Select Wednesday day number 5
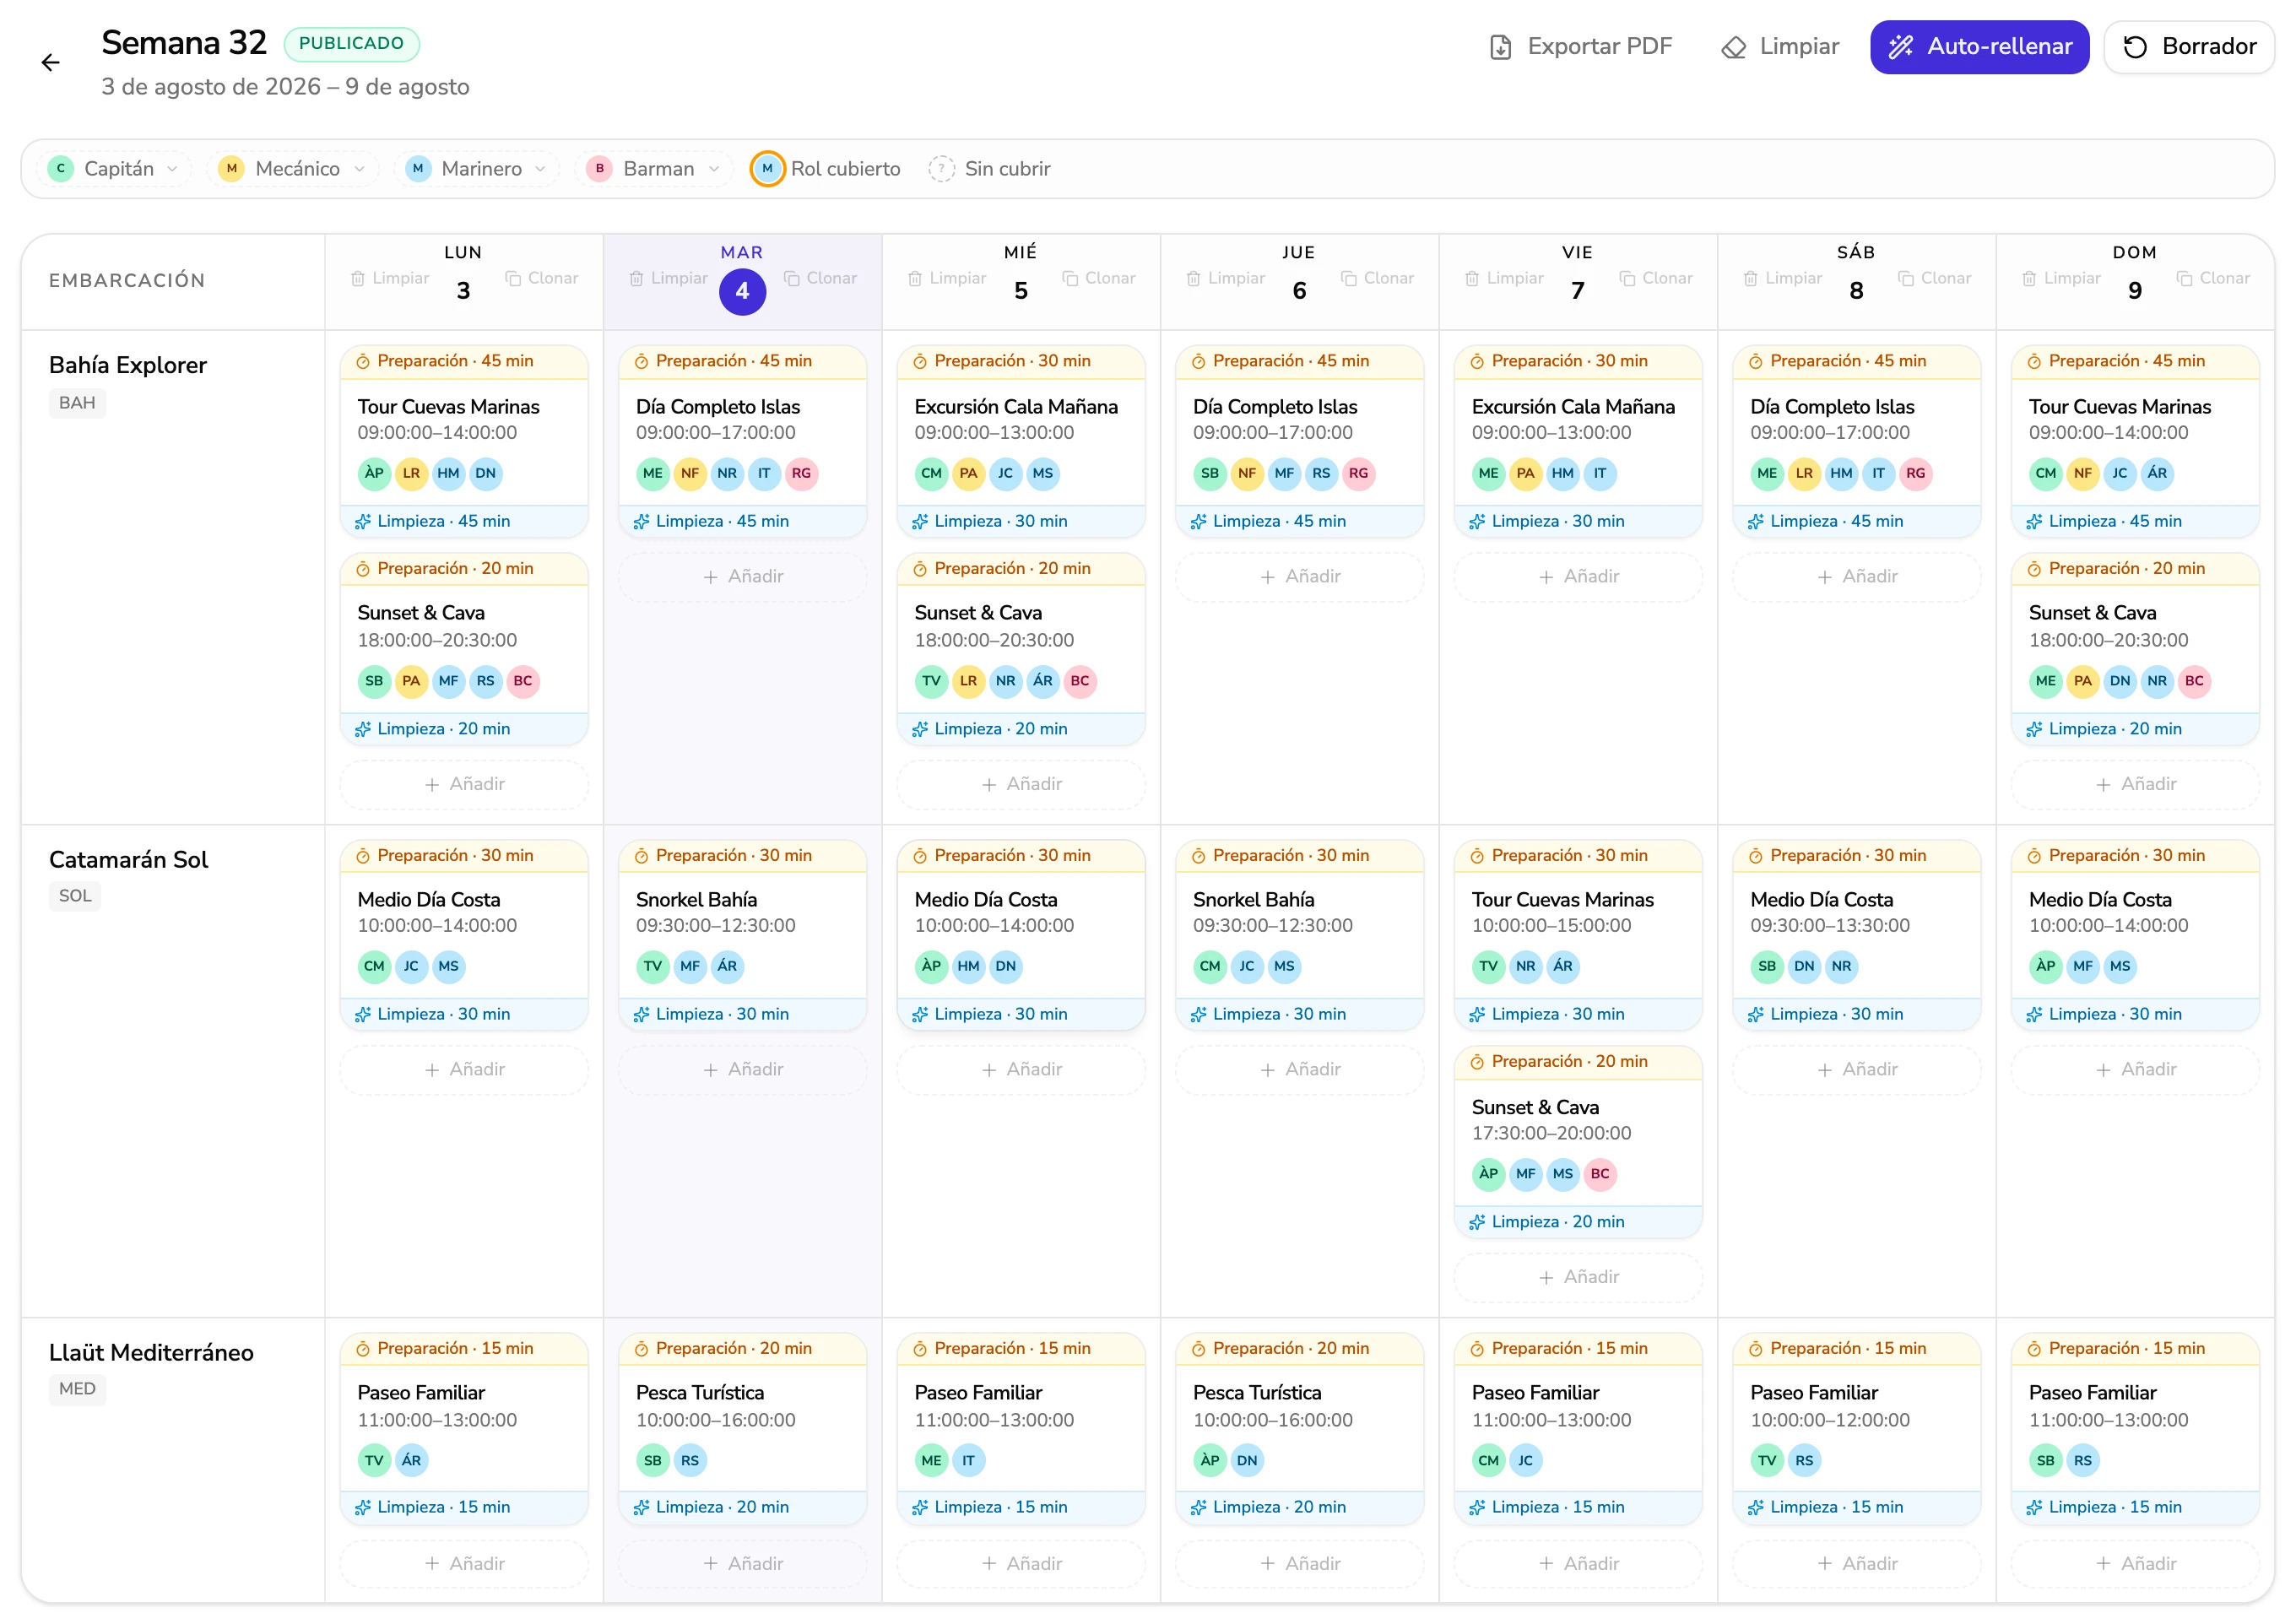 [x=1020, y=291]
